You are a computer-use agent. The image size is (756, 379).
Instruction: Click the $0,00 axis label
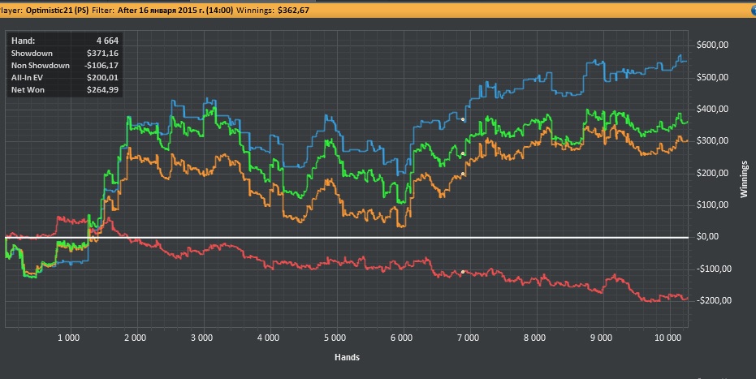pyautogui.click(x=707, y=237)
